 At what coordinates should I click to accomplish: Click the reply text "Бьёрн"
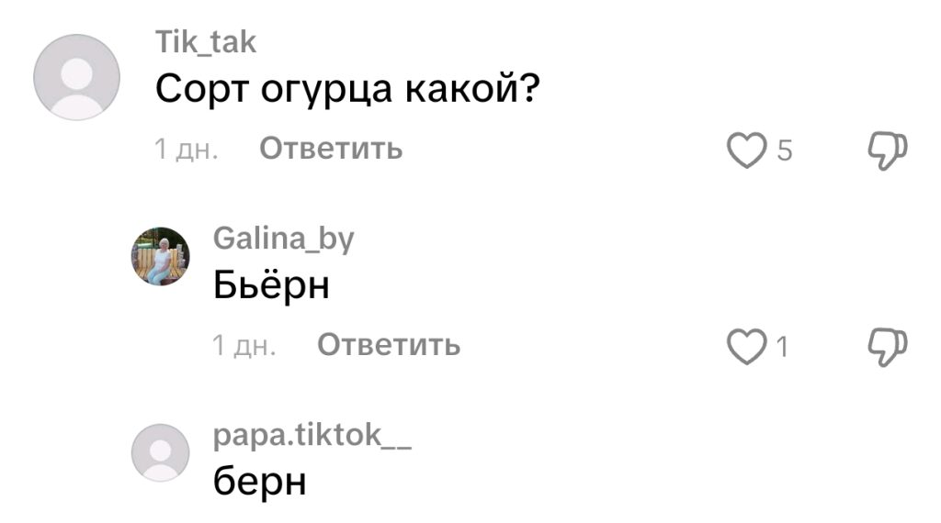point(271,286)
